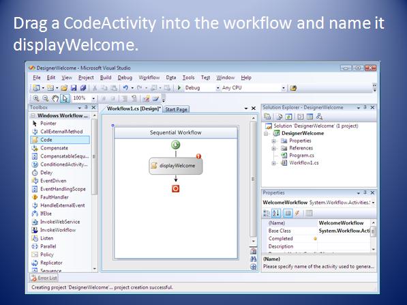Image resolution: width=407 pixels, height=305 pixels.
Task: Open the Debug menu
Action: pos(125,77)
